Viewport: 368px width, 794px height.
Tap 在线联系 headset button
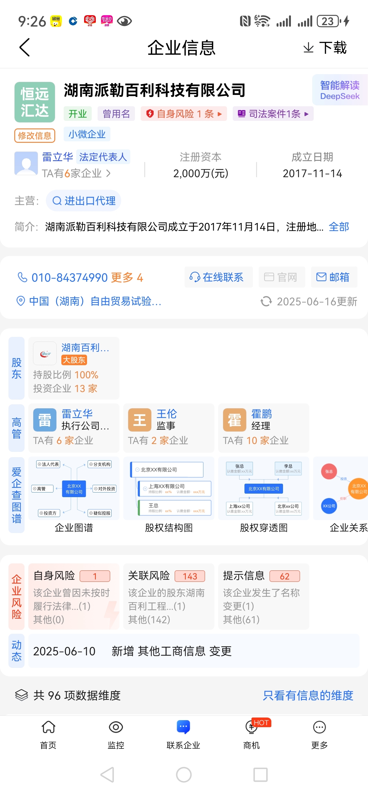218,277
